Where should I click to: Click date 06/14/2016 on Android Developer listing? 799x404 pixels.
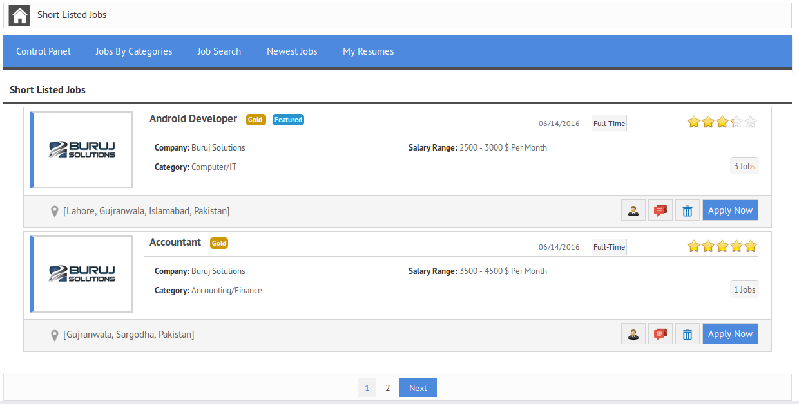559,124
